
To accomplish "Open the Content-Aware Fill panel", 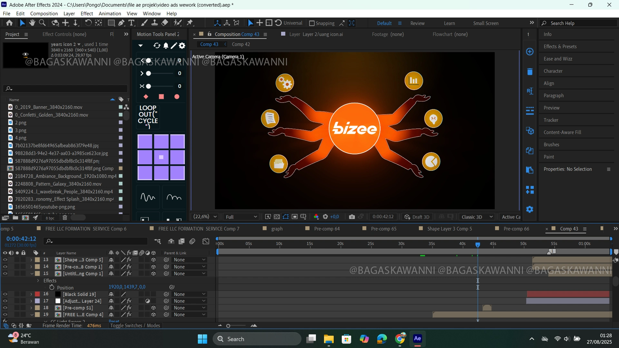I will click(x=562, y=132).
